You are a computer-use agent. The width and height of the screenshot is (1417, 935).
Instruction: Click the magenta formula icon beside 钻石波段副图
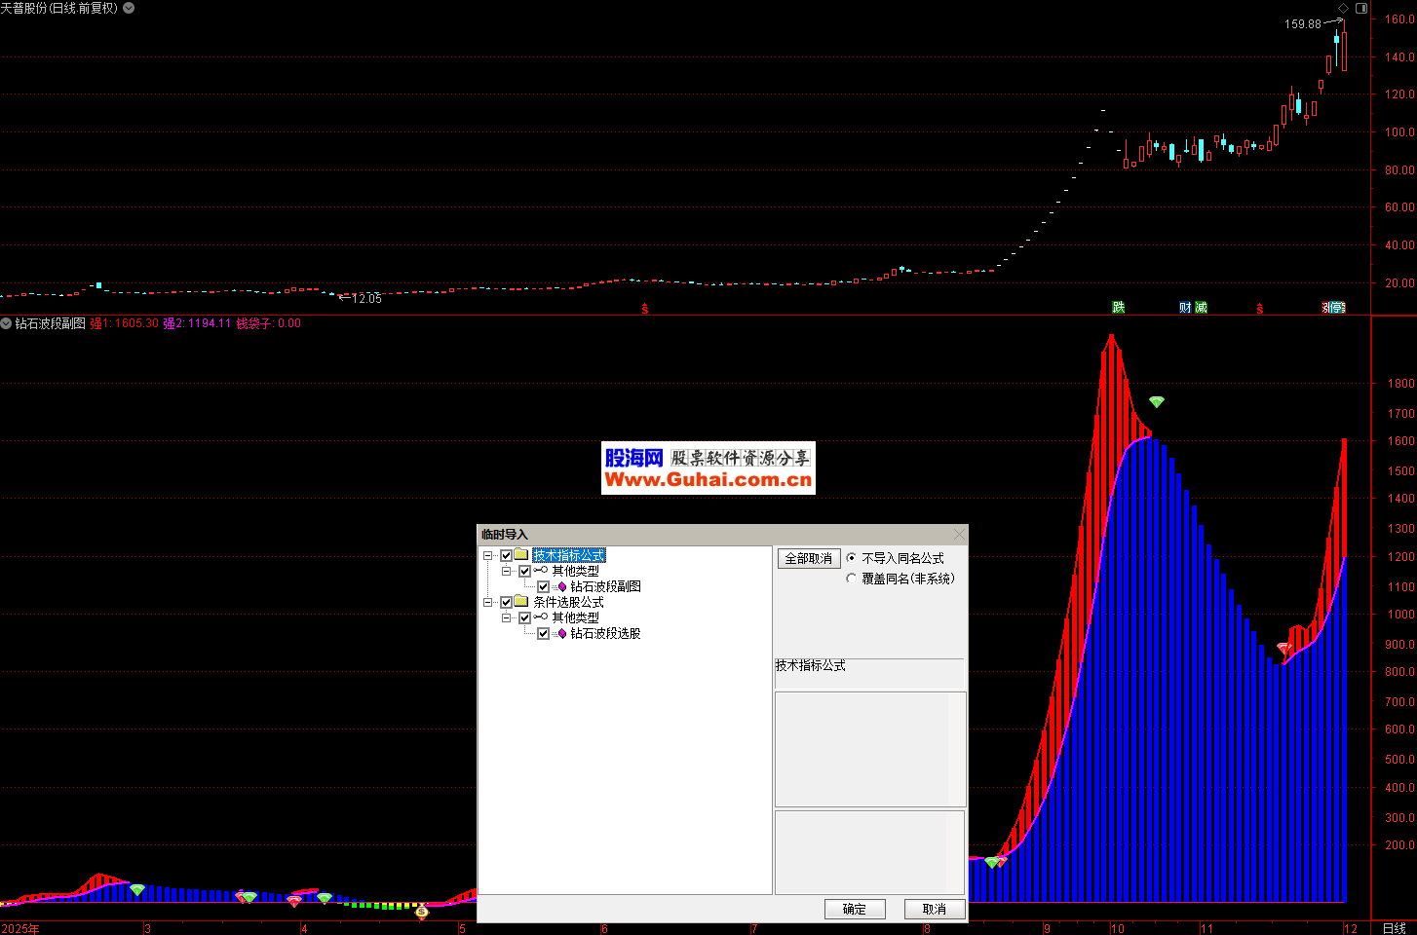(x=561, y=586)
